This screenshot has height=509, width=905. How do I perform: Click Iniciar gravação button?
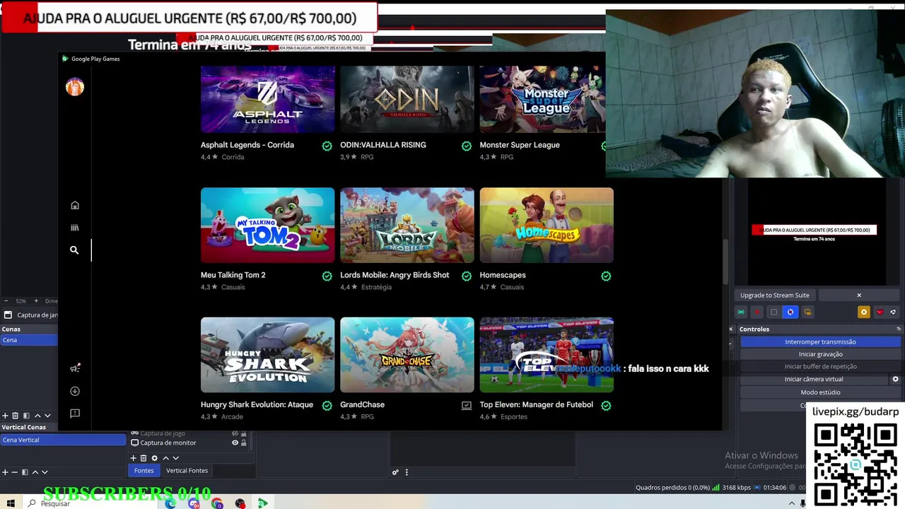click(820, 354)
